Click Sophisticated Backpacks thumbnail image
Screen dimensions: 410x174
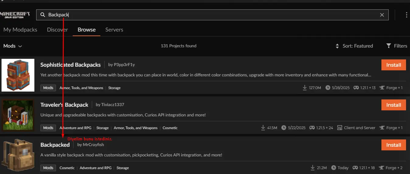18,75
